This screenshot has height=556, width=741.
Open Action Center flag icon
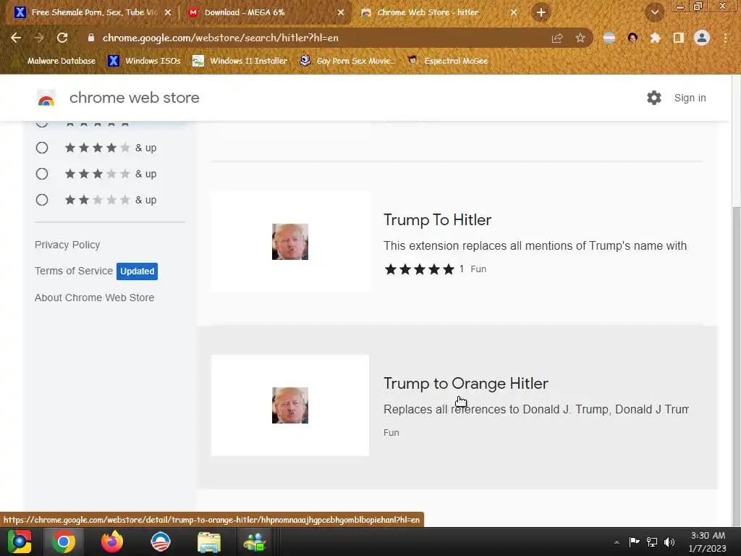(634, 542)
